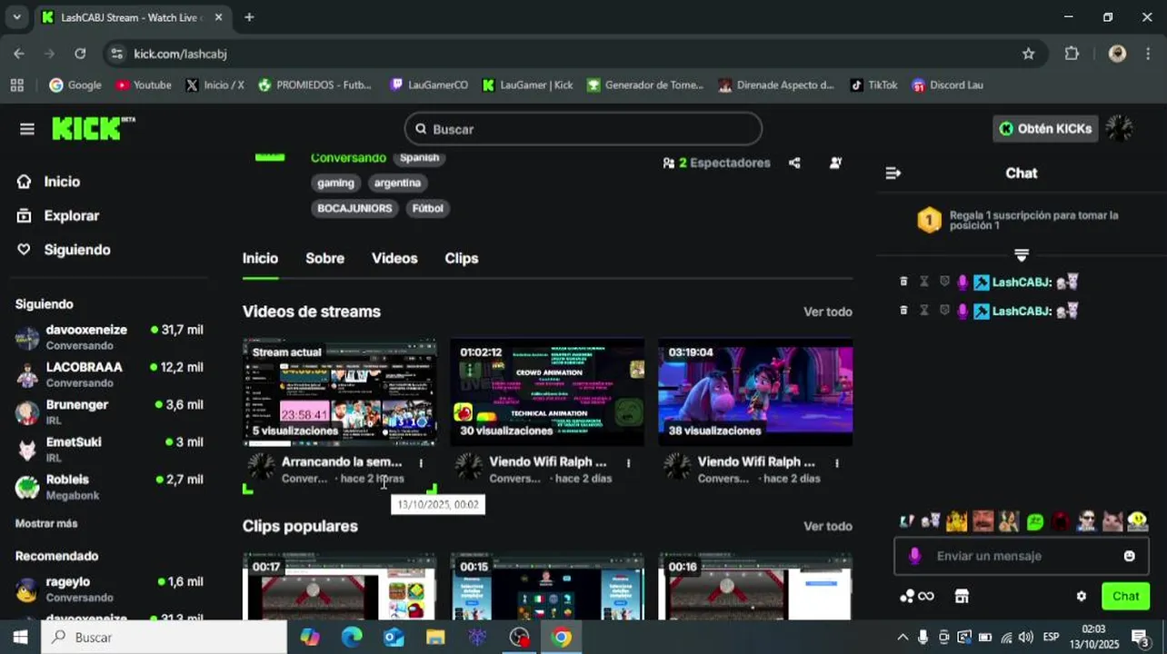Open Chrome tab search dropdown
Image resolution: width=1167 pixels, height=654 pixels.
16,16
